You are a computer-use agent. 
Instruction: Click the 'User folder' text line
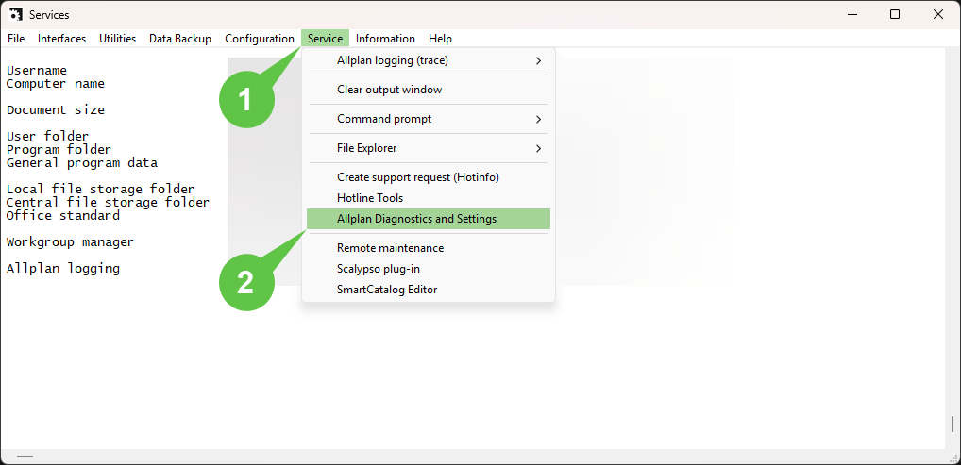click(47, 136)
